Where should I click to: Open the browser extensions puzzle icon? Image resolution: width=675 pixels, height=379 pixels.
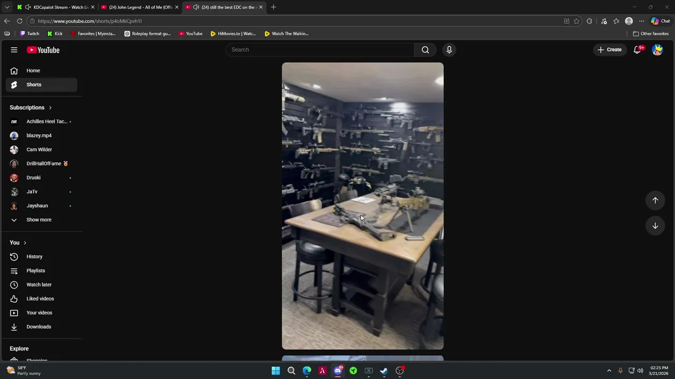(590, 21)
